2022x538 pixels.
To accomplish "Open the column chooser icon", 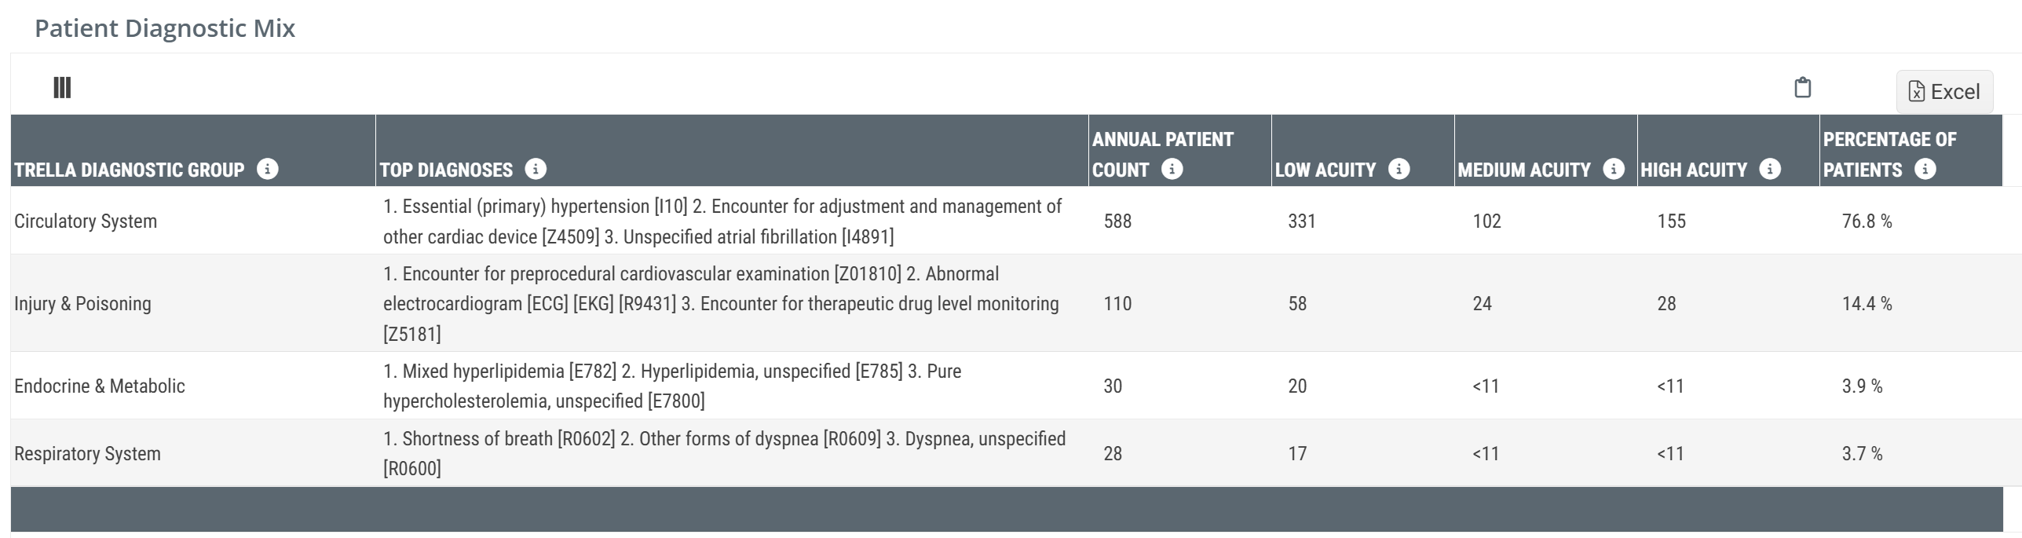I will click(62, 87).
